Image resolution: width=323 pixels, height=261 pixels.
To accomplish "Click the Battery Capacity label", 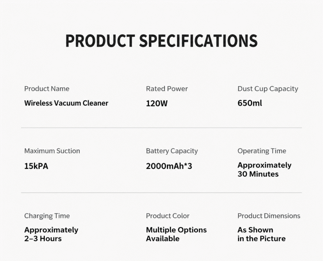I will pos(172,151).
